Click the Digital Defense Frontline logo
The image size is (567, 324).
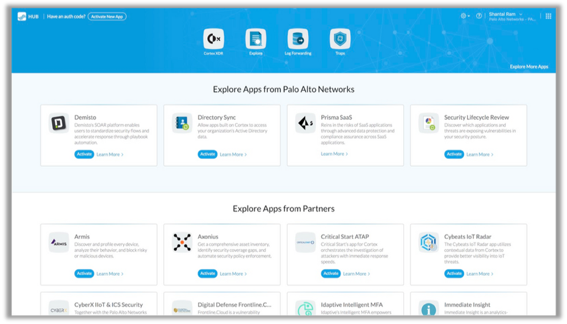click(182, 309)
